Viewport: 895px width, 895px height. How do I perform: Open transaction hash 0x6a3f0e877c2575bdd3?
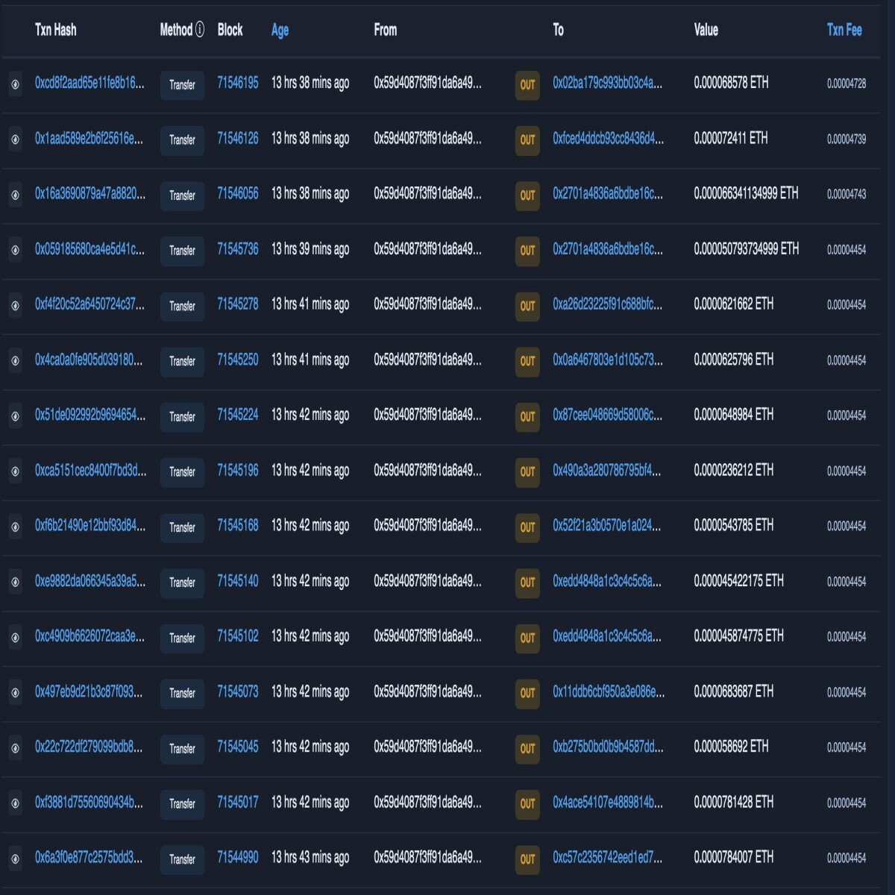pyautogui.click(x=89, y=857)
